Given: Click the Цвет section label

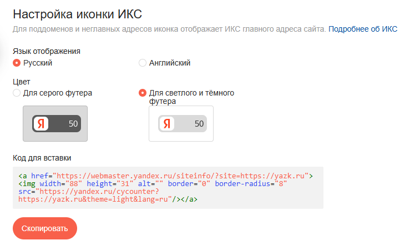Looking at the screenshot, I should [x=22, y=82].
